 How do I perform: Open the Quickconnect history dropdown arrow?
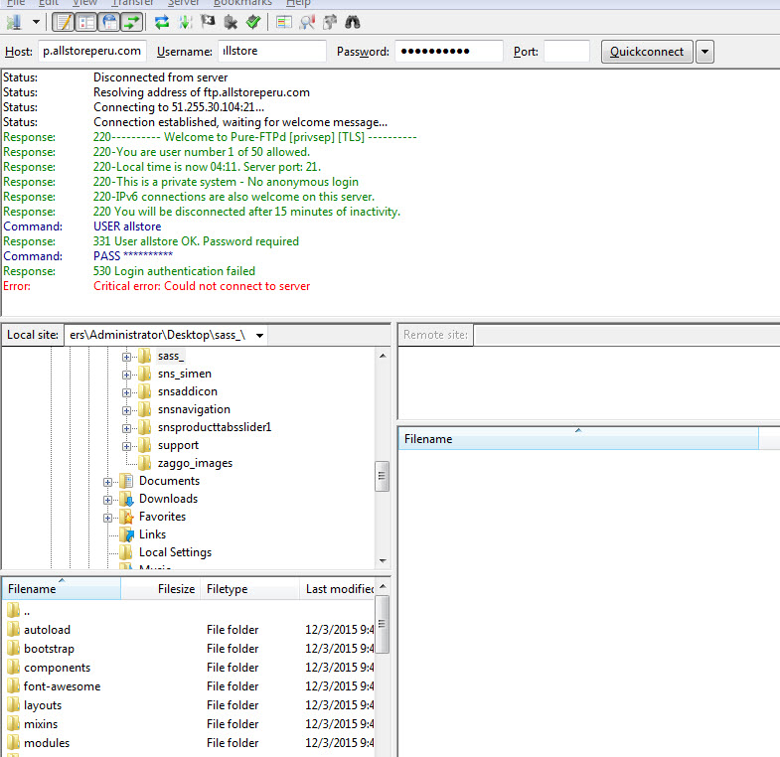point(704,52)
